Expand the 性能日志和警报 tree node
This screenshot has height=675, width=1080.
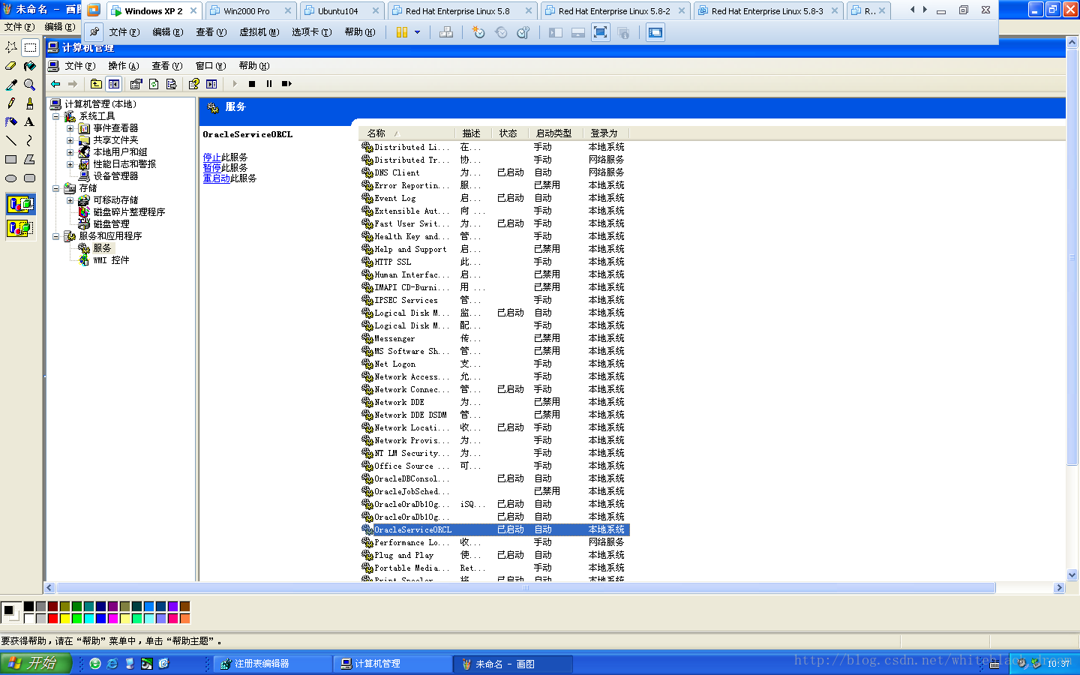click(x=70, y=164)
